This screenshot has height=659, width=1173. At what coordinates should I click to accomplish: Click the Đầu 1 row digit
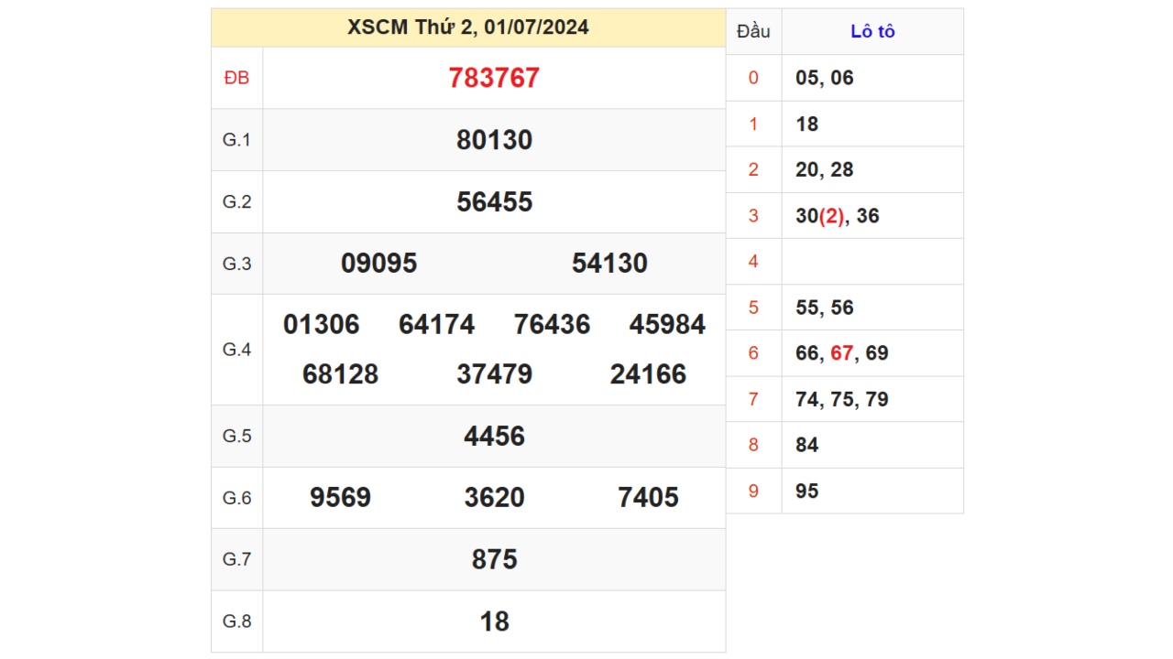pos(753,124)
